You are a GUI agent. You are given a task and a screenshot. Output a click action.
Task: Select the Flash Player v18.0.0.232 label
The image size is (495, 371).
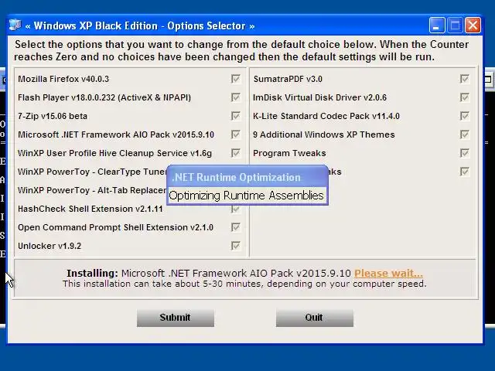[x=104, y=97]
